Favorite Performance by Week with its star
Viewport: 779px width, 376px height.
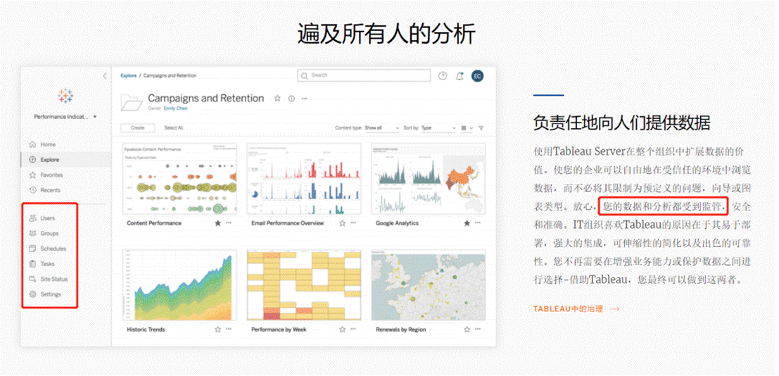(342, 330)
